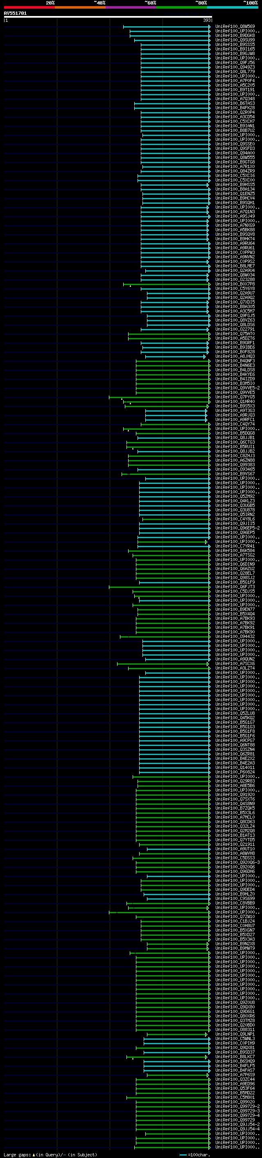The height and width of the screenshot is (1158, 262).
Task: Select hit UniRef100_Q9SU99
Action: click(x=235, y=40)
